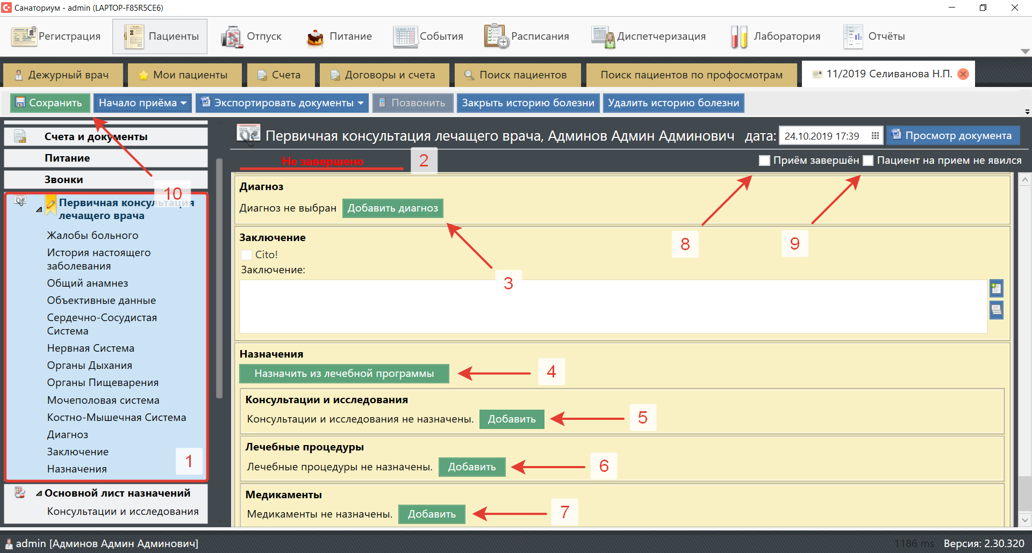The width and height of the screenshot is (1032, 553).
Task: Open the Расписания schedule icon
Action: (496, 37)
